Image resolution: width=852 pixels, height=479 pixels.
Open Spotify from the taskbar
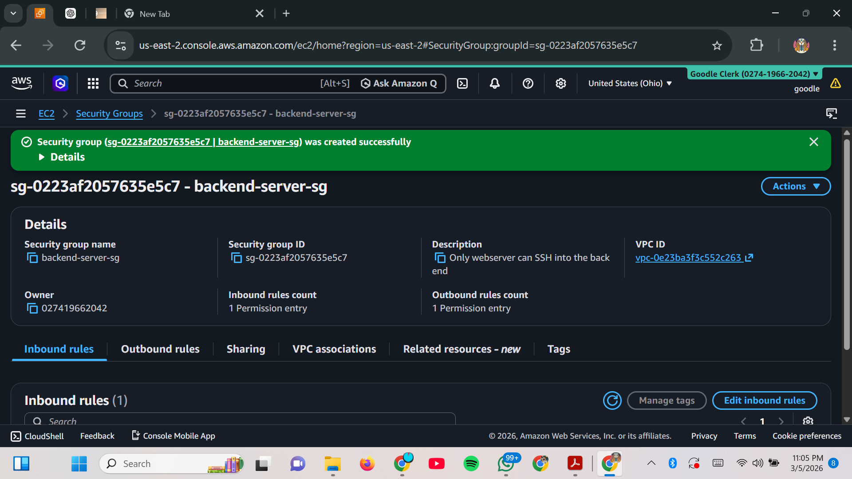pos(471,463)
